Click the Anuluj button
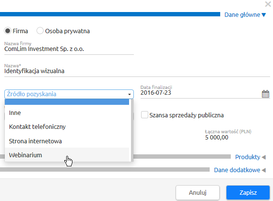This screenshot has width=273, height=201. pos(198,192)
